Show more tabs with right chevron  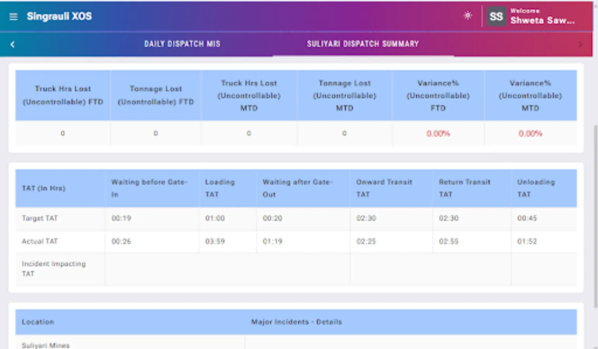(580, 45)
